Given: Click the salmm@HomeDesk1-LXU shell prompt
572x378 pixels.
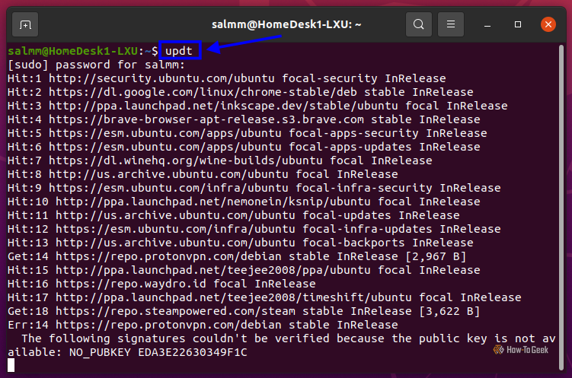Looking at the screenshot, I should pos(83,51).
